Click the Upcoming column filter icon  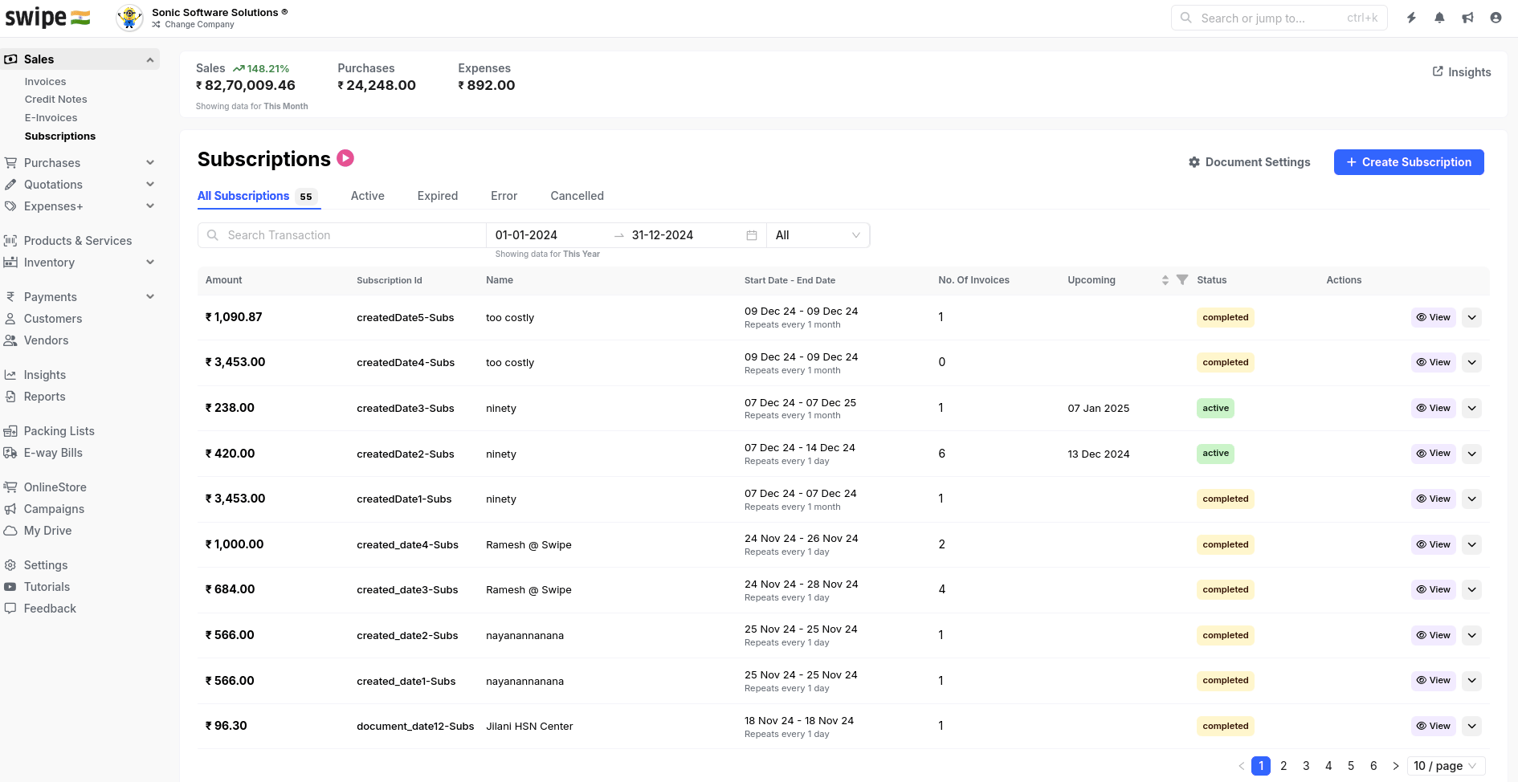pyautogui.click(x=1182, y=279)
